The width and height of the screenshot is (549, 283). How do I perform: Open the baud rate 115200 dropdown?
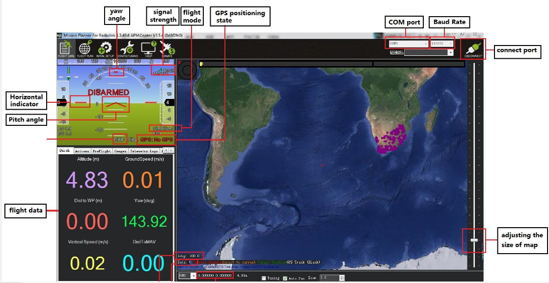click(442, 44)
